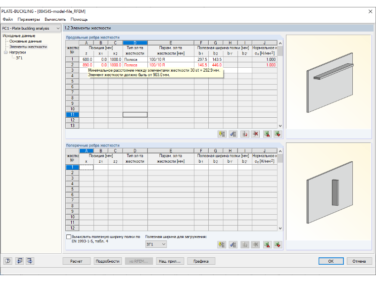Export transverse table to Excel
This screenshot has width=376, height=282.
[267, 244]
